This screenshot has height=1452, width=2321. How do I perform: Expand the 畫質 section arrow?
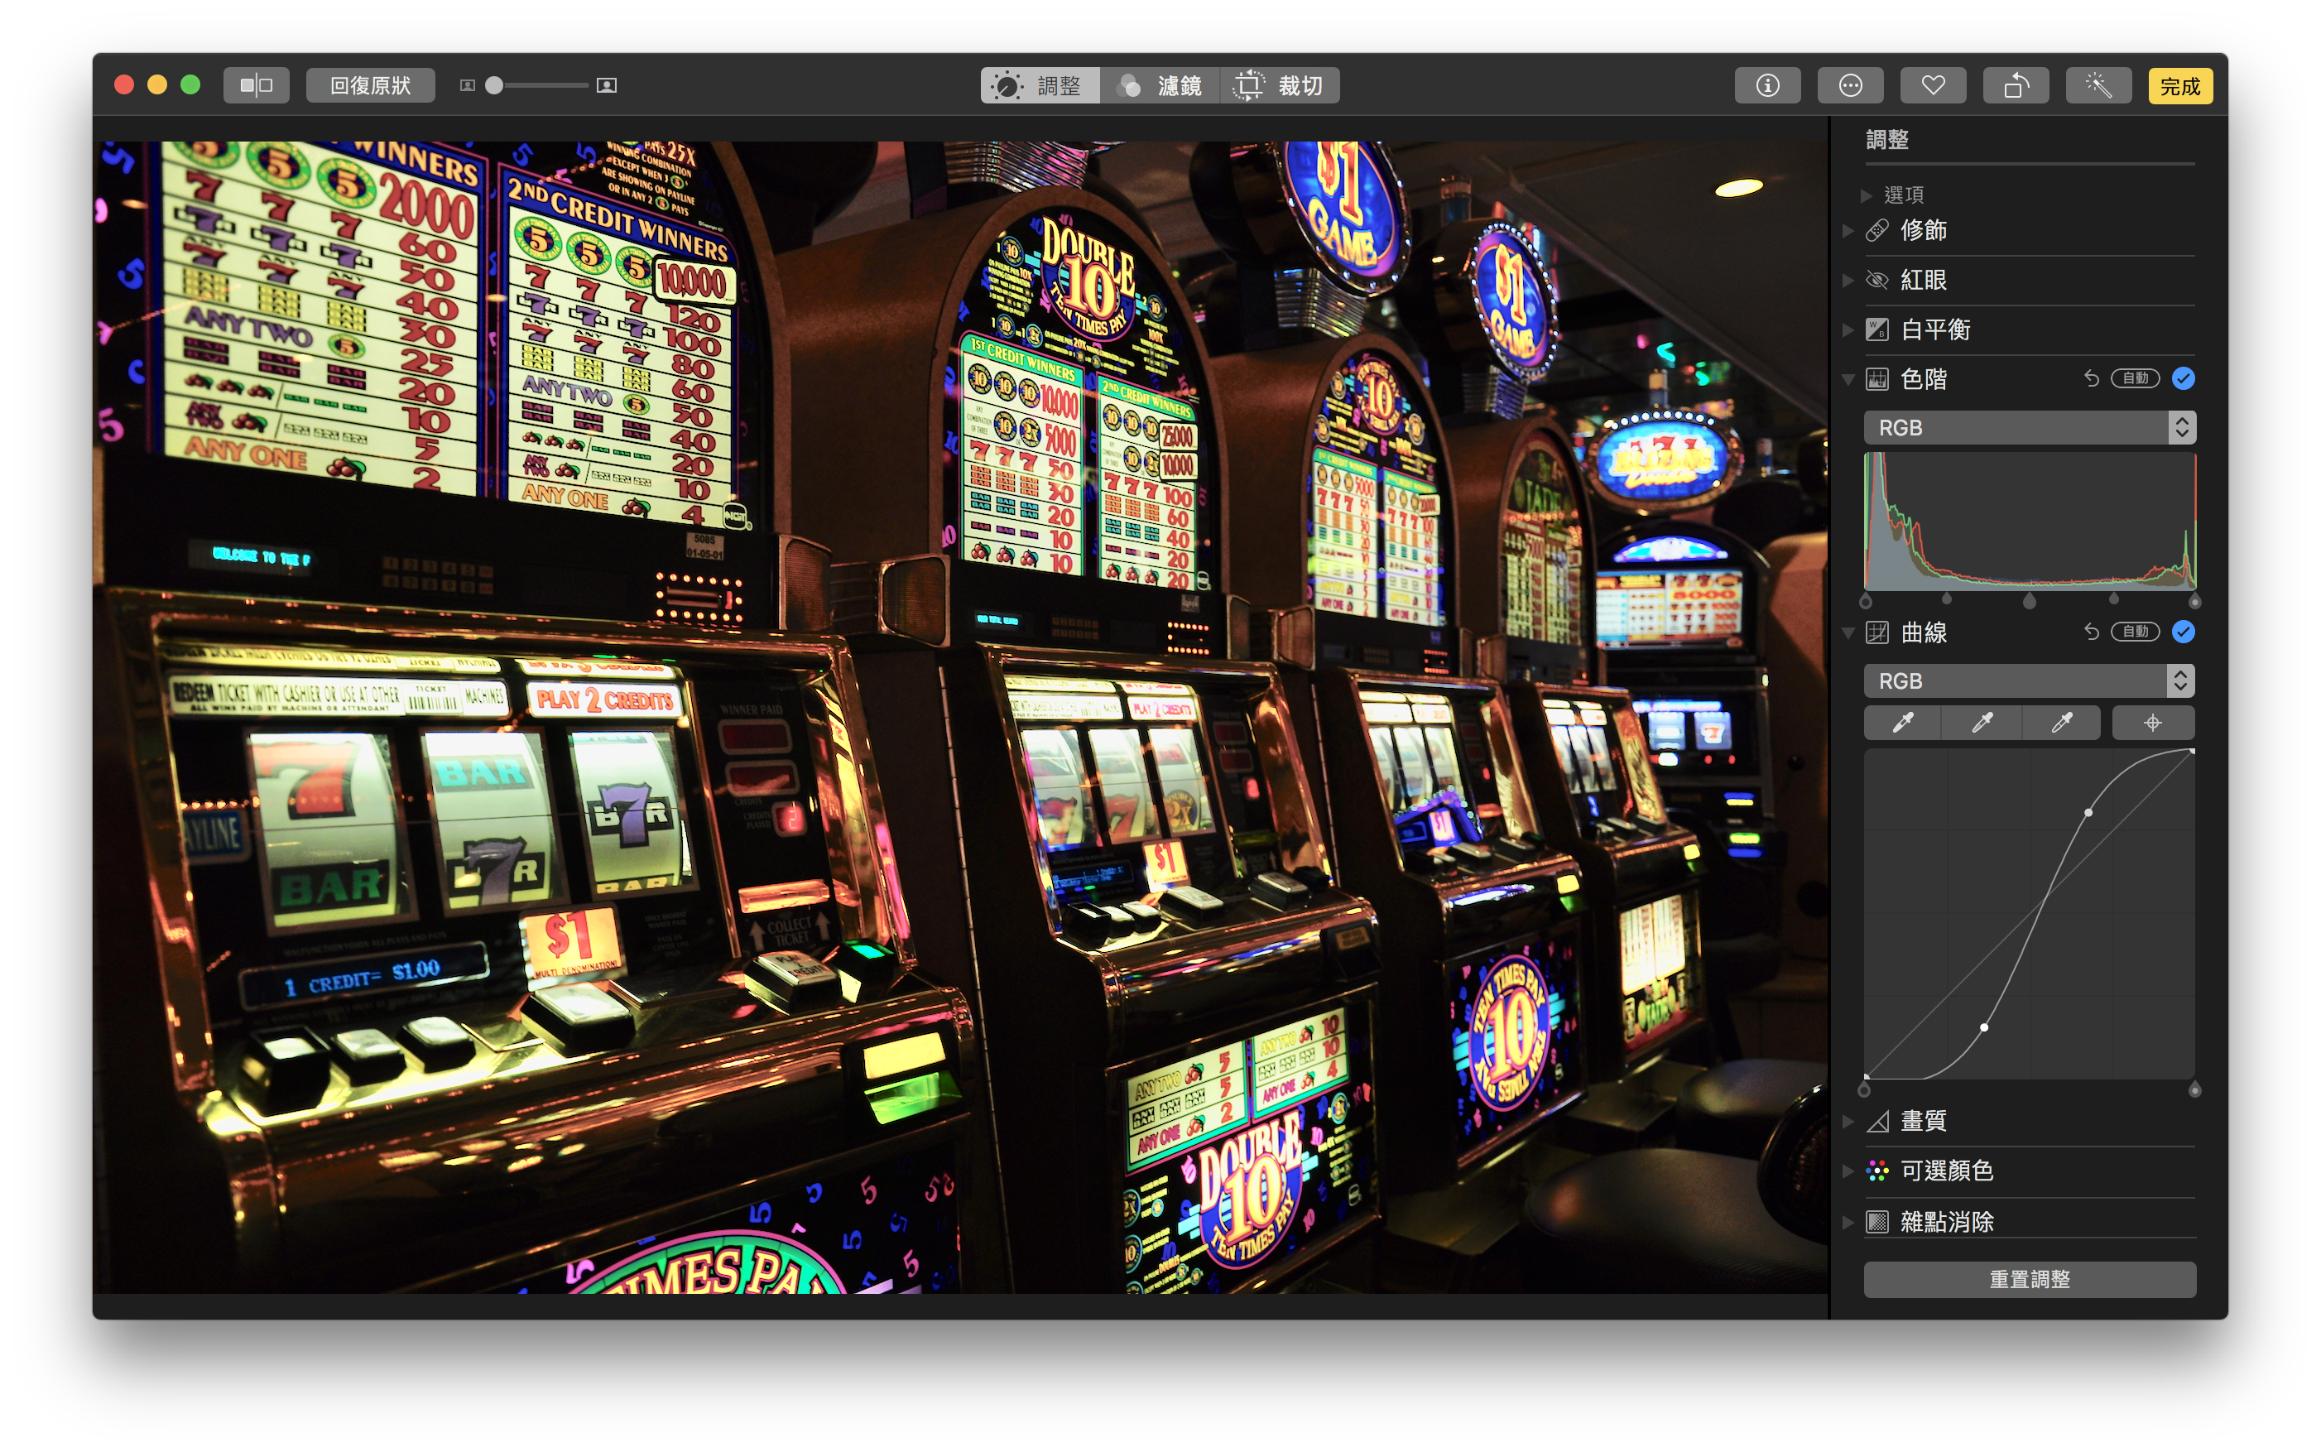1848,1121
